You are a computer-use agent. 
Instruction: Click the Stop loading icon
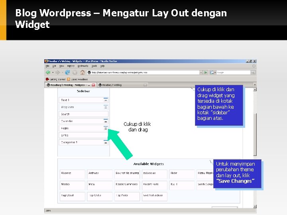coord(75,72)
